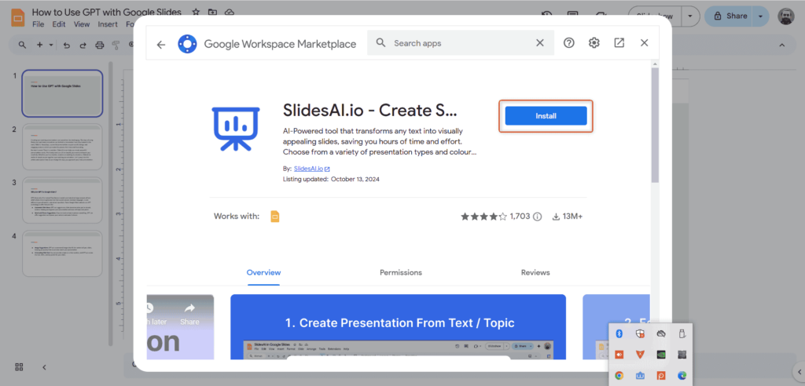Expand the Slideshow options dropdown
Viewport: 805px width, 386px height.
coord(690,16)
